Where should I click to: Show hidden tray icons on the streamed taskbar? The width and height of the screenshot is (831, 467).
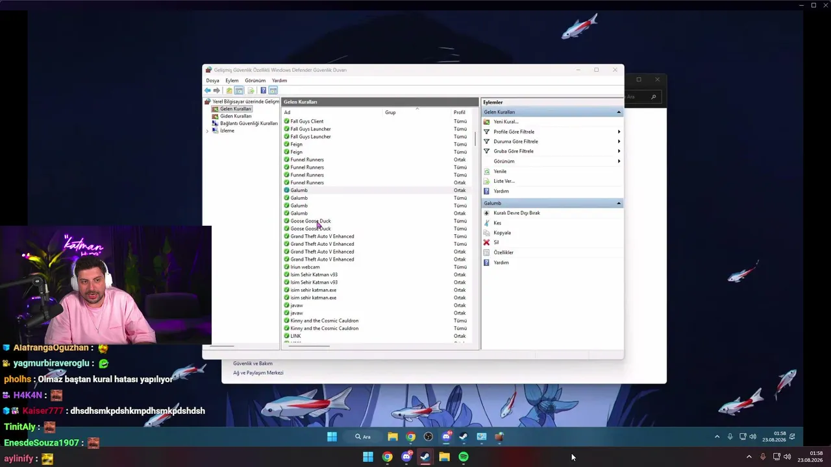[717, 437]
